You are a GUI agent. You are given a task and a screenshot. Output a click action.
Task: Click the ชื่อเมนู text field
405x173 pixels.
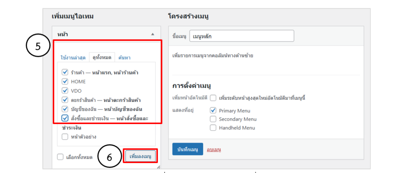pos(241,36)
